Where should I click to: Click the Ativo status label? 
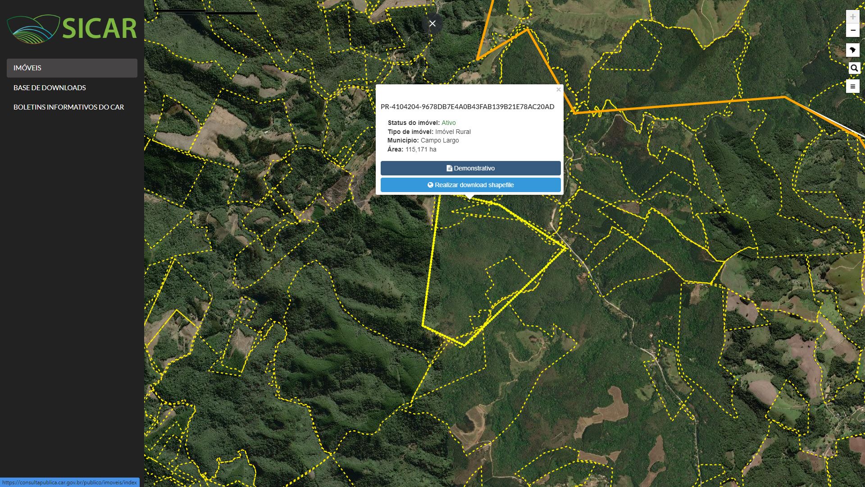448,123
